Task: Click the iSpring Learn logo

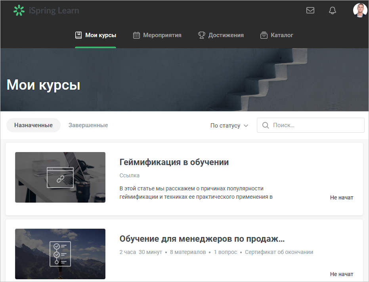Action: pos(46,11)
